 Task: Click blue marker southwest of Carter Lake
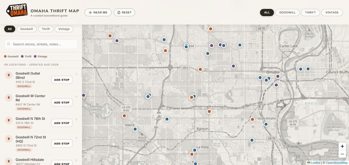240,45
